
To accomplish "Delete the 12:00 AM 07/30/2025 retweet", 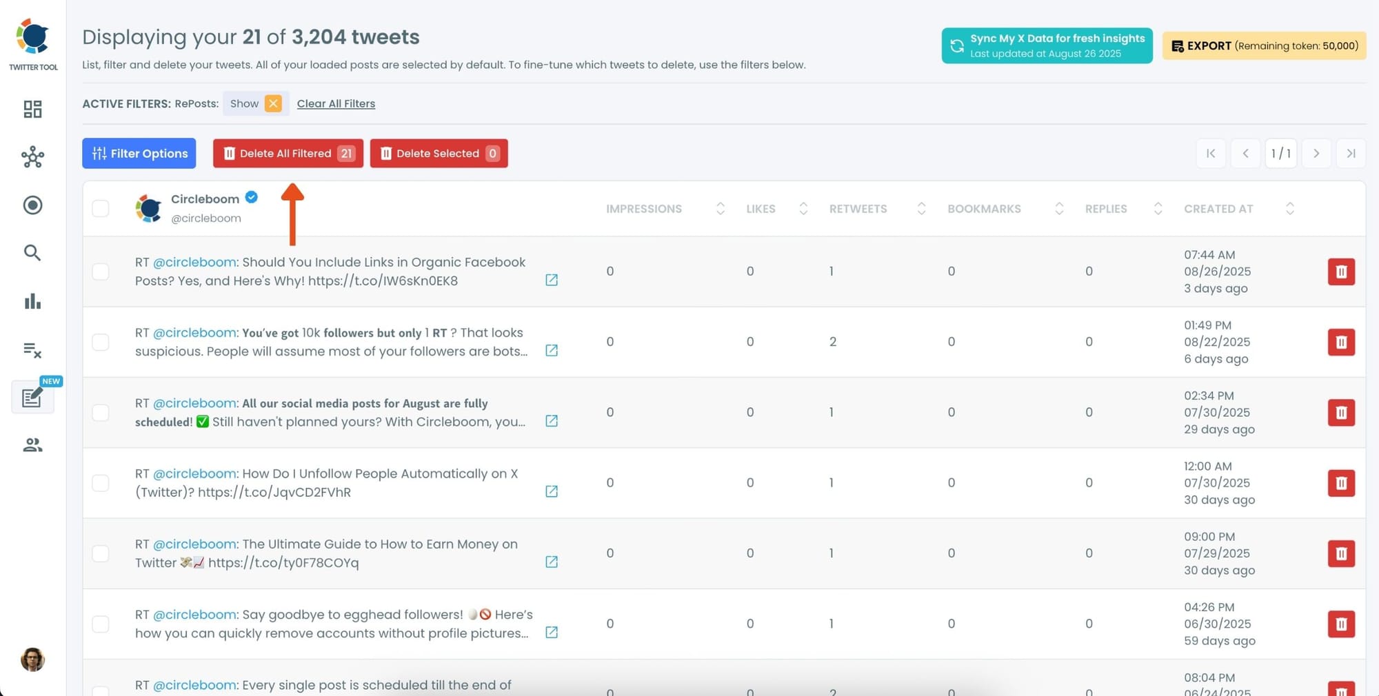I will (x=1341, y=483).
